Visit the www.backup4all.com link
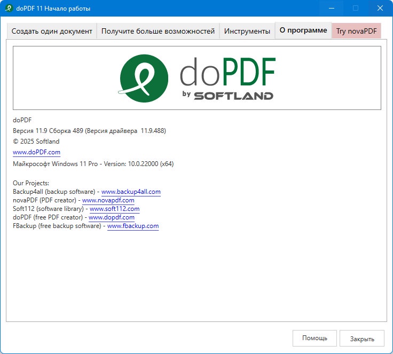 point(131,192)
